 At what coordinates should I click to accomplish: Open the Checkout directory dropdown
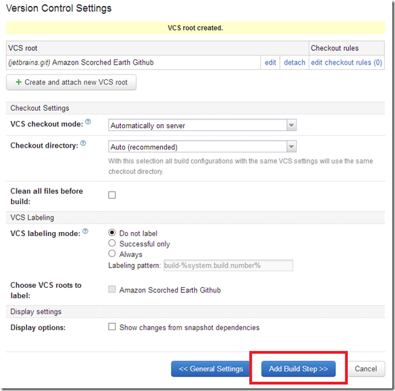pos(202,146)
